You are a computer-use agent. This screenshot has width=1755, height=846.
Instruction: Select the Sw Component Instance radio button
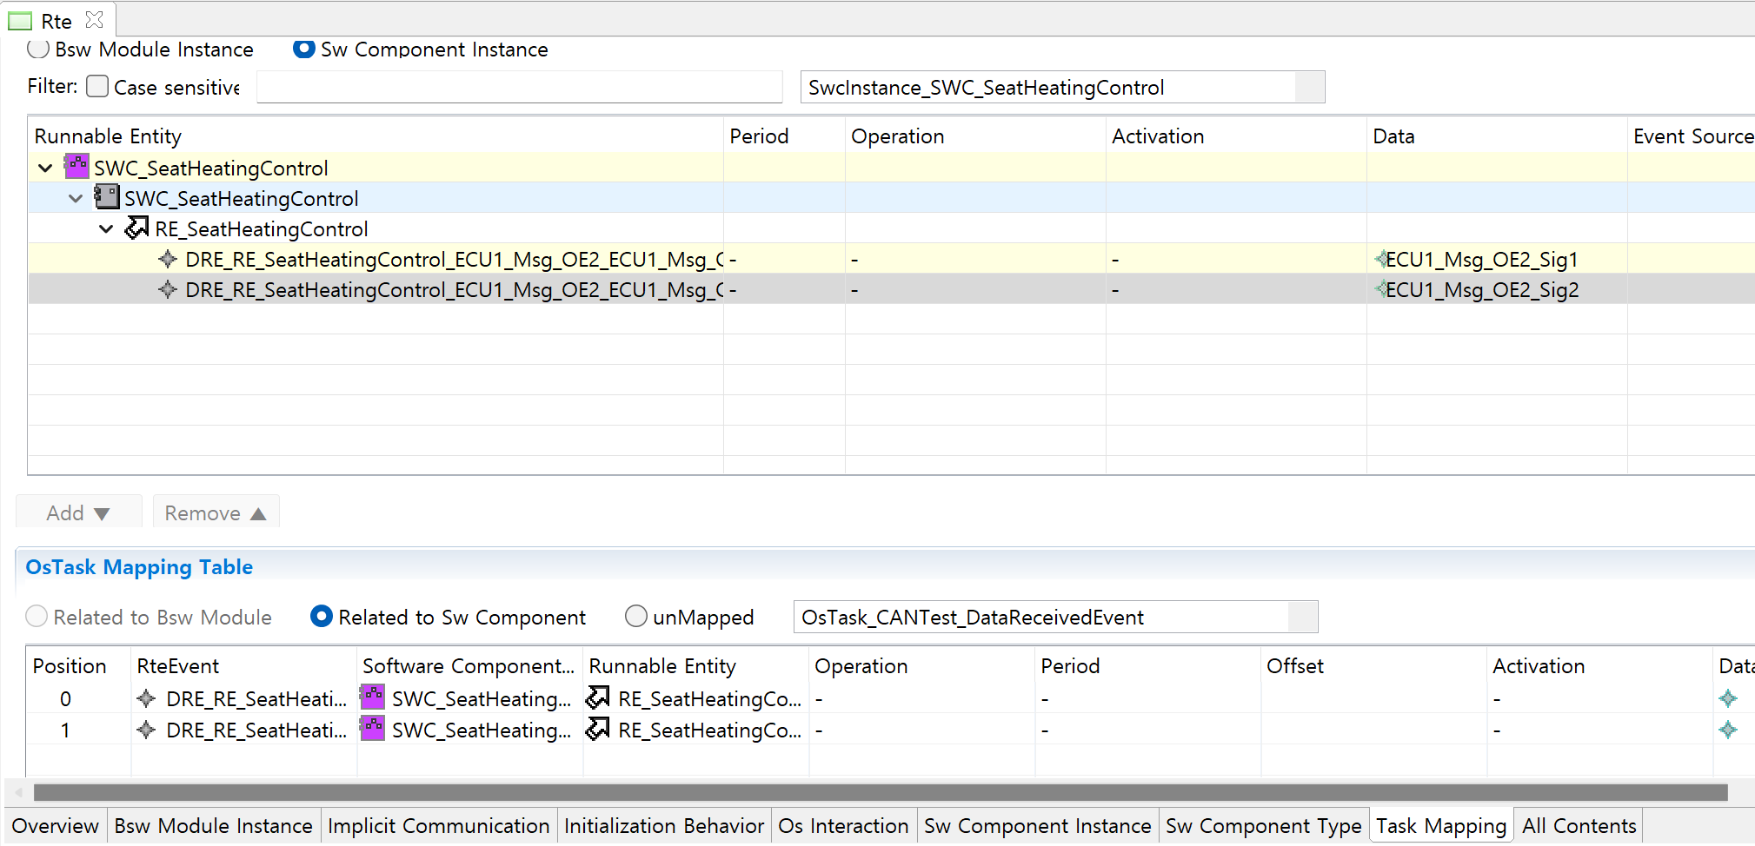pyautogui.click(x=304, y=49)
